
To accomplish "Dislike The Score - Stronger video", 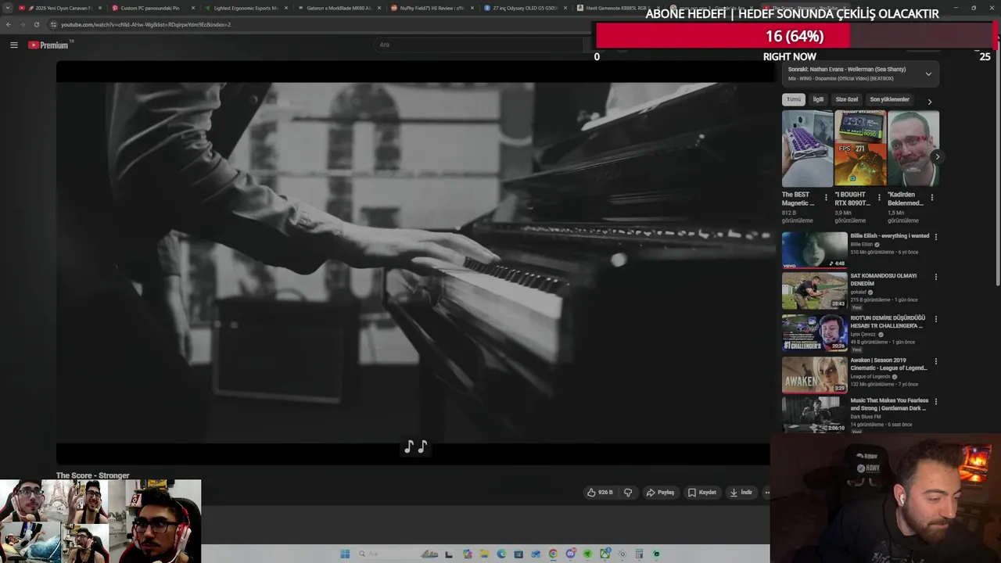I will (x=627, y=493).
